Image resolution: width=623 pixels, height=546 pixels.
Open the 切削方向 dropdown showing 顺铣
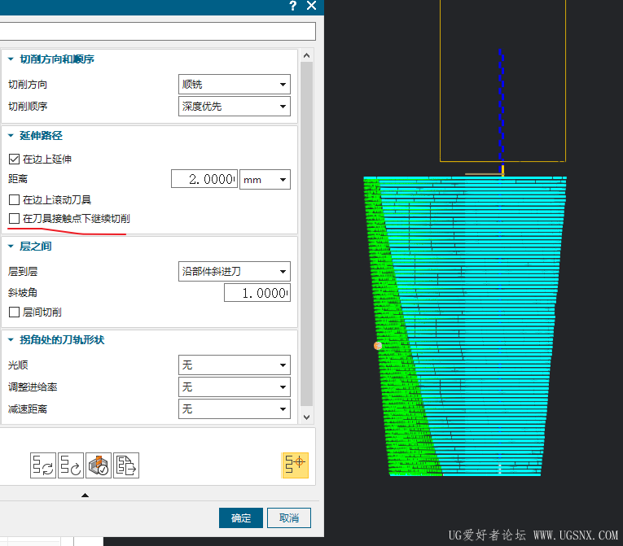tap(235, 84)
